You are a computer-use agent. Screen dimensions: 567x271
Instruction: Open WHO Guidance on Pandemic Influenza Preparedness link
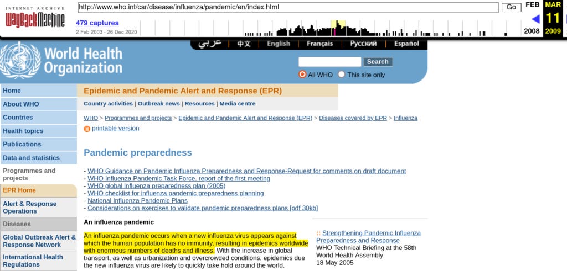coord(246,171)
